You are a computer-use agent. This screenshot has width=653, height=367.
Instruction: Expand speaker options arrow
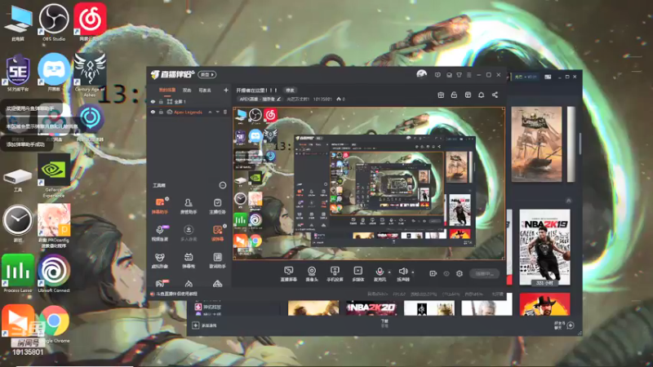click(413, 272)
